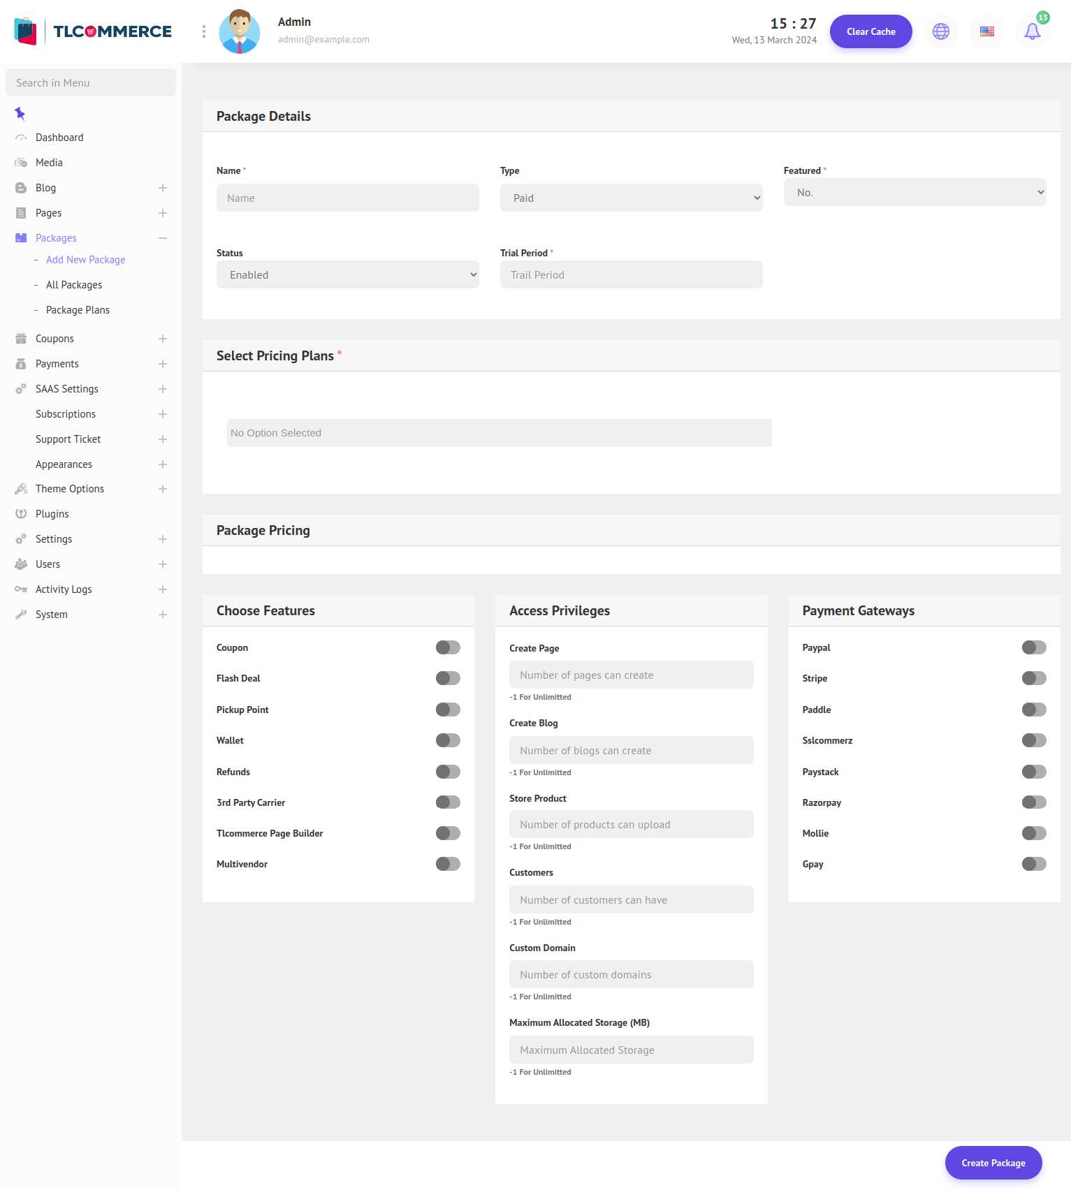The height and width of the screenshot is (1190, 1071).
Task: Turn on the Stripe payment gateway
Action: 1033,678
